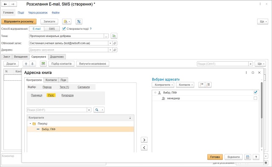Image resolution: width=272 pixels, height=167 pixels.
Task: Open help via the question mark button
Action: click(x=256, y=157)
